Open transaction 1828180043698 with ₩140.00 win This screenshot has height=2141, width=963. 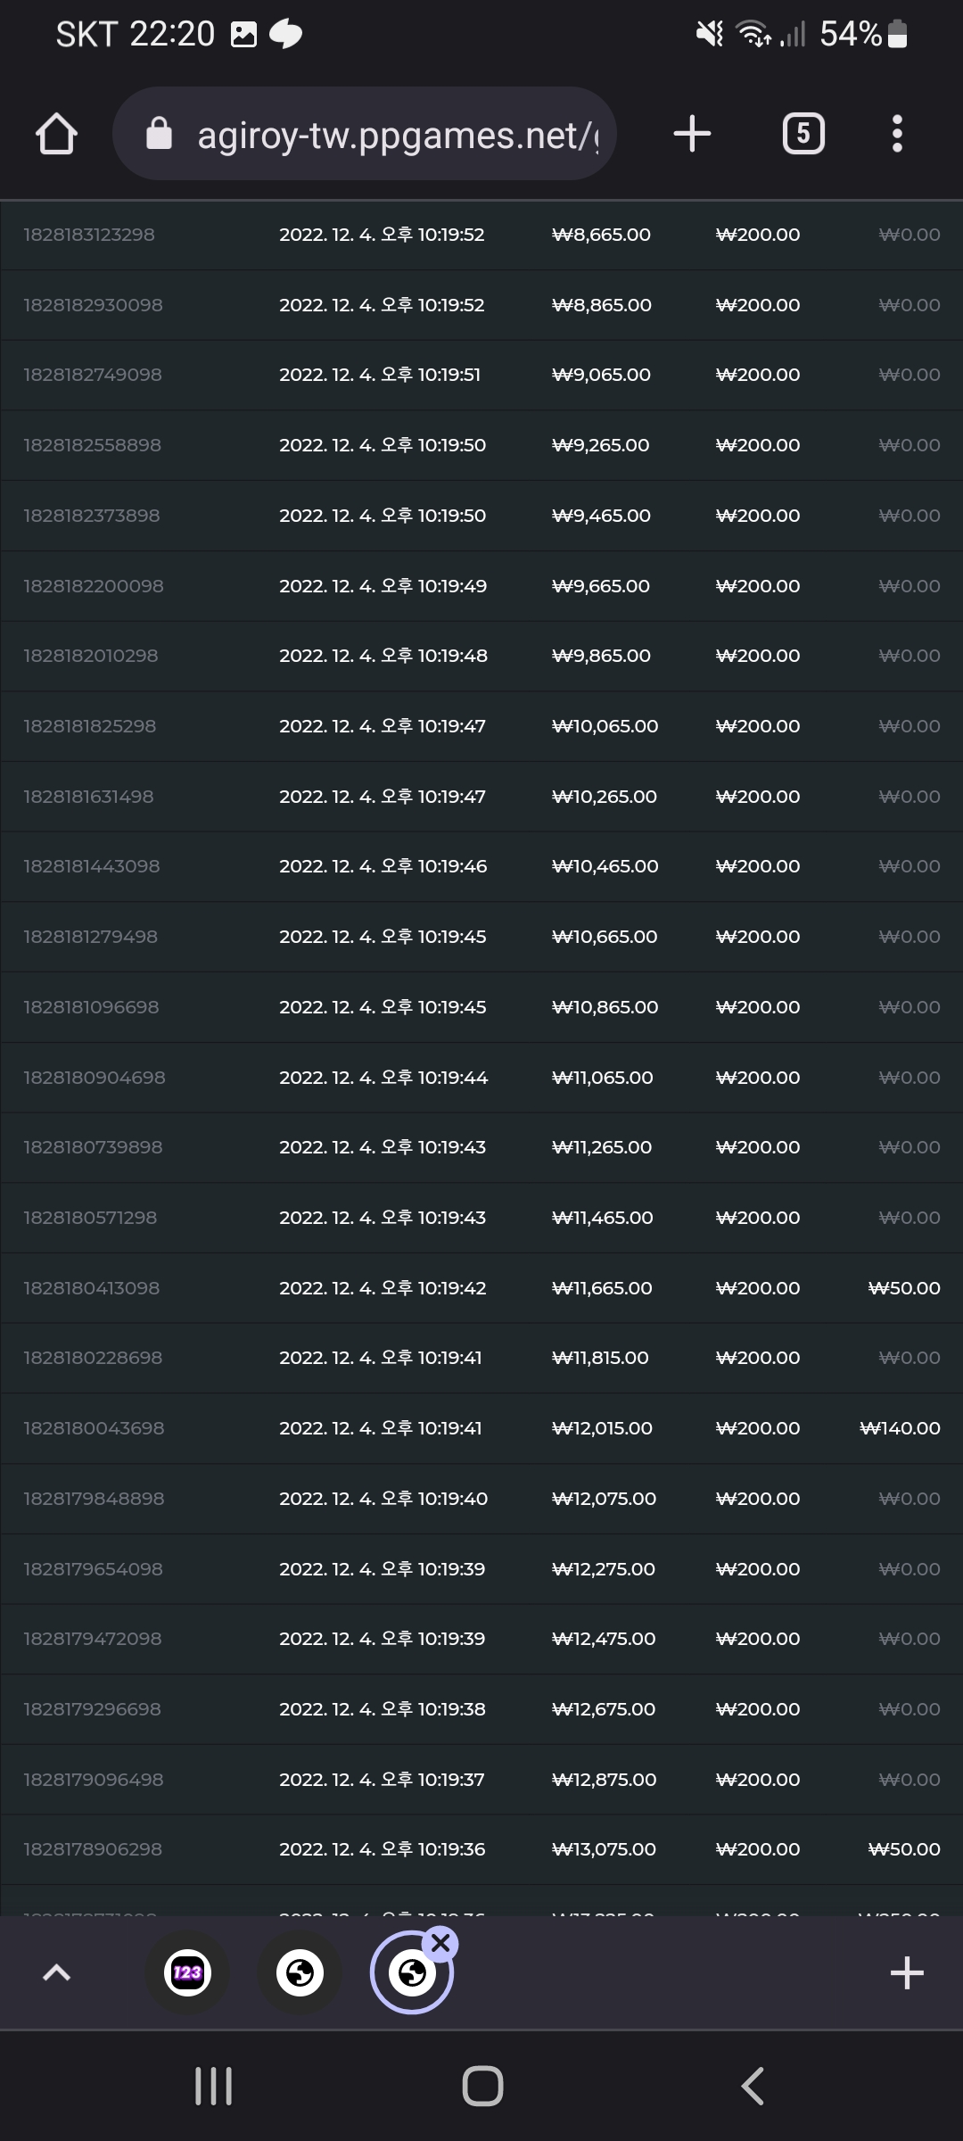481,1428
